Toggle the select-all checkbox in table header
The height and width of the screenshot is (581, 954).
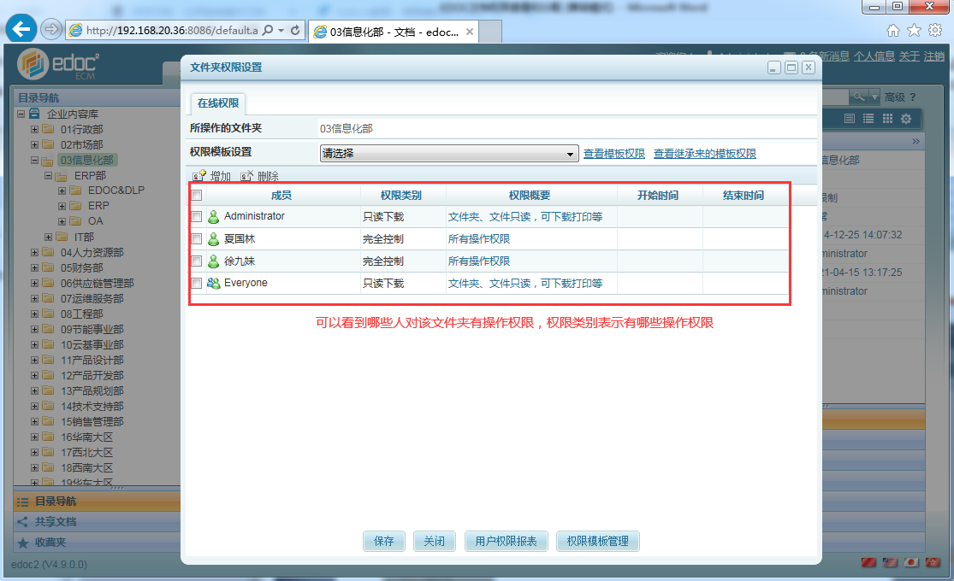[197, 196]
